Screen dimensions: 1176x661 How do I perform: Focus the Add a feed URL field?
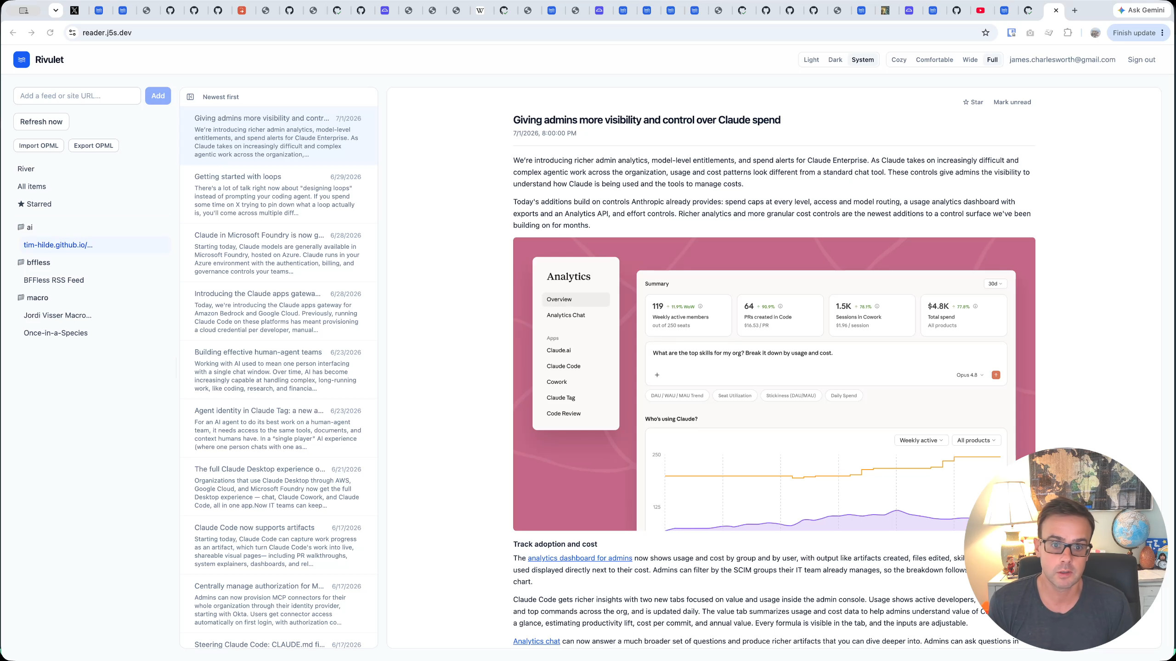pos(77,96)
